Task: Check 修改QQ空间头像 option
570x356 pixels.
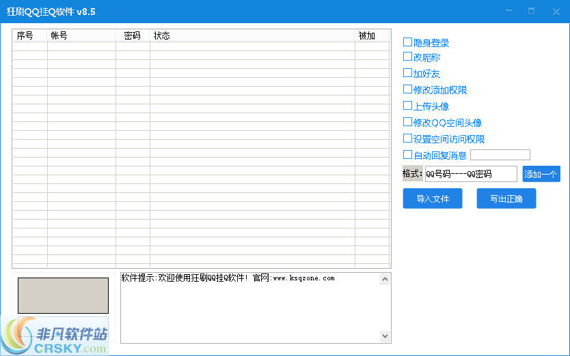Action: [x=407, y=122]
